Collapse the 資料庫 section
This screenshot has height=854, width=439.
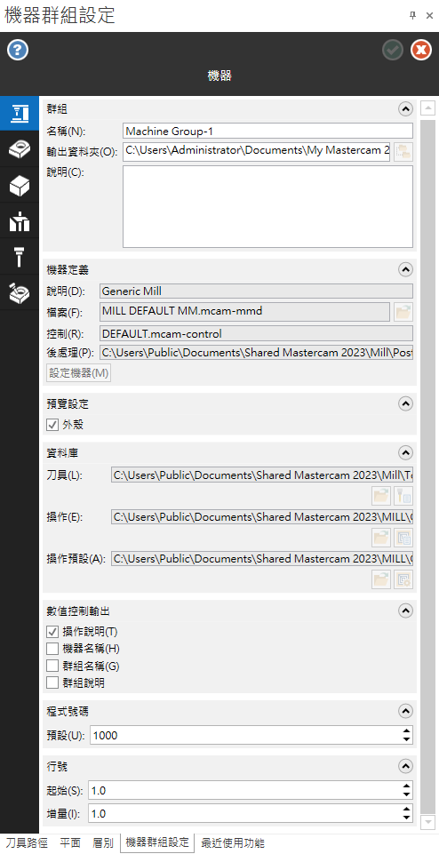click(405, 452)
